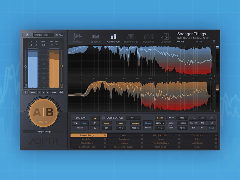Open menu icon on Lamps slot
Viewport: 240px width, 180px height.
[x=216, y=147]
